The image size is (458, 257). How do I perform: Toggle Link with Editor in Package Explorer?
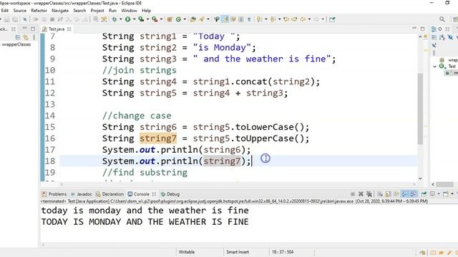(26, 37)
